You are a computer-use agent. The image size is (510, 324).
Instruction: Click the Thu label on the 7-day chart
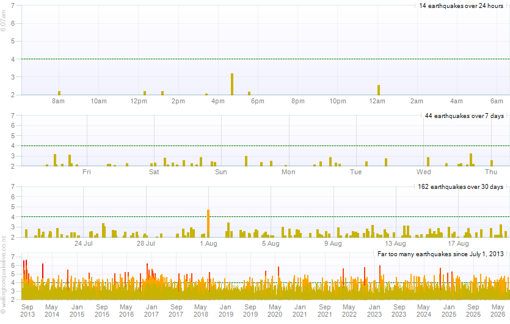pos(491,172)
